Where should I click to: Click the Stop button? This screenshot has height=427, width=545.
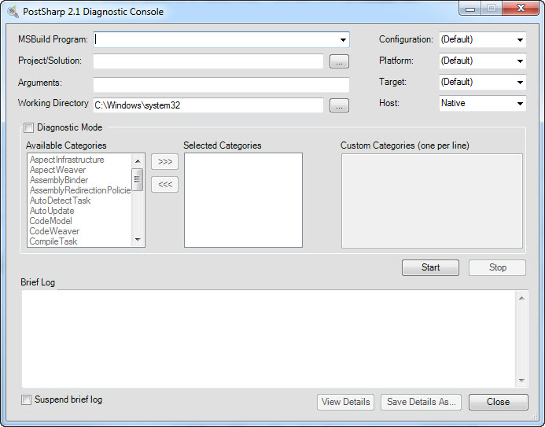tap(497, 267)
